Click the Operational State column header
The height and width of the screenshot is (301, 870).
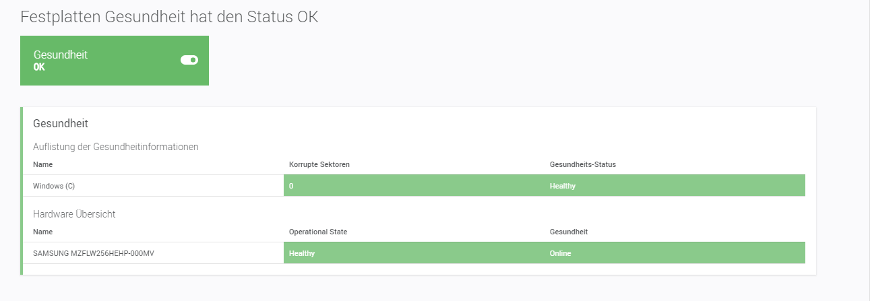318,232
